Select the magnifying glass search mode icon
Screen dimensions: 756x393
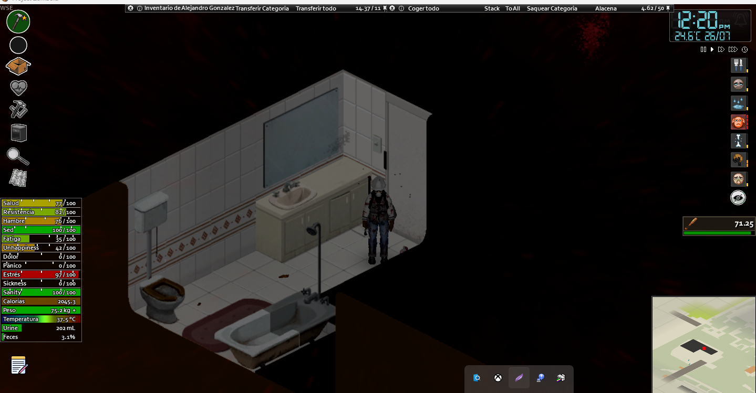pyautogui.click(x=18, y=156)
